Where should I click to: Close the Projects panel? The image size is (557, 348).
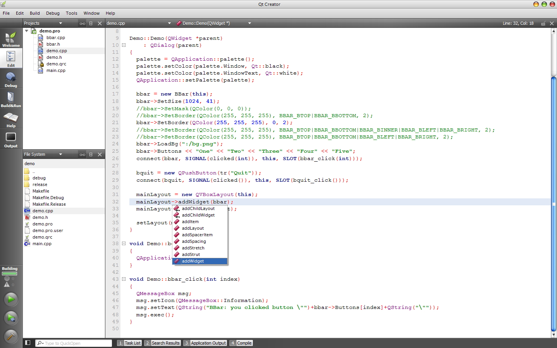100,23
